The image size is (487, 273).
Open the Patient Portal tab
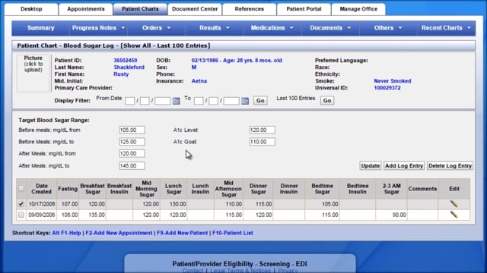304,9
